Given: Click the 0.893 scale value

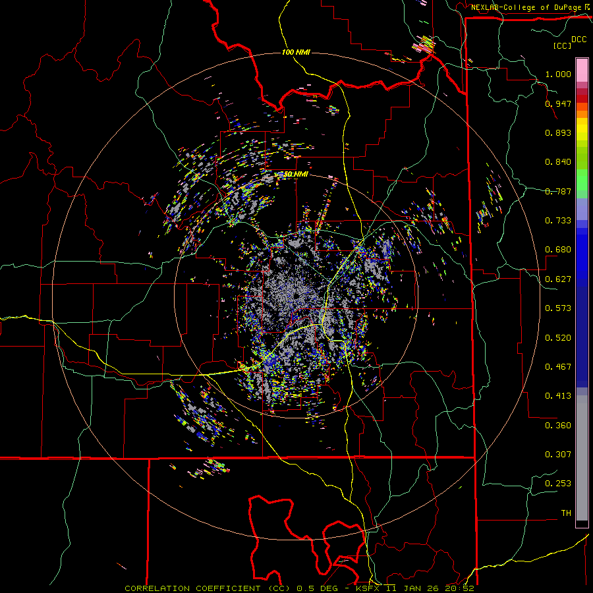Looking at the screenshot, I should (x=558, y=132).
